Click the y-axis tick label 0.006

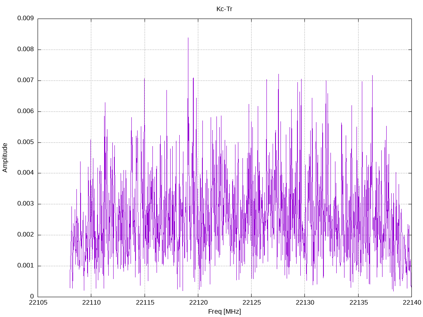[x=26, y=111]
